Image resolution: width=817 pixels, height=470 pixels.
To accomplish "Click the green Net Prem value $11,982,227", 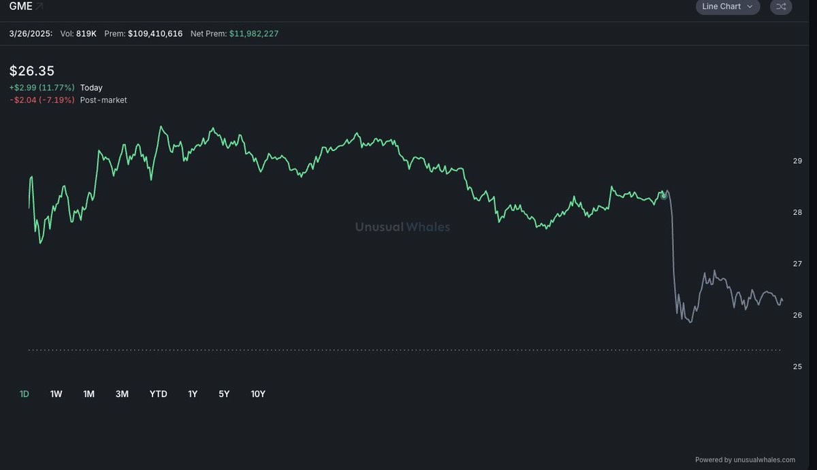I will (x=253, y=33).
